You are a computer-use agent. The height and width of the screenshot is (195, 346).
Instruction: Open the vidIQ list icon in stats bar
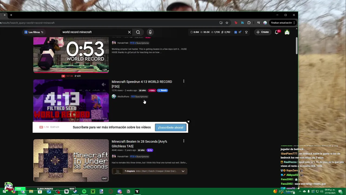[240, 32]
